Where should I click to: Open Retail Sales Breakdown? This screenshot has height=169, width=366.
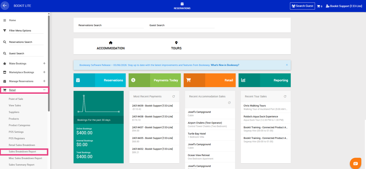pyautogui.click(x=22, y=145)
